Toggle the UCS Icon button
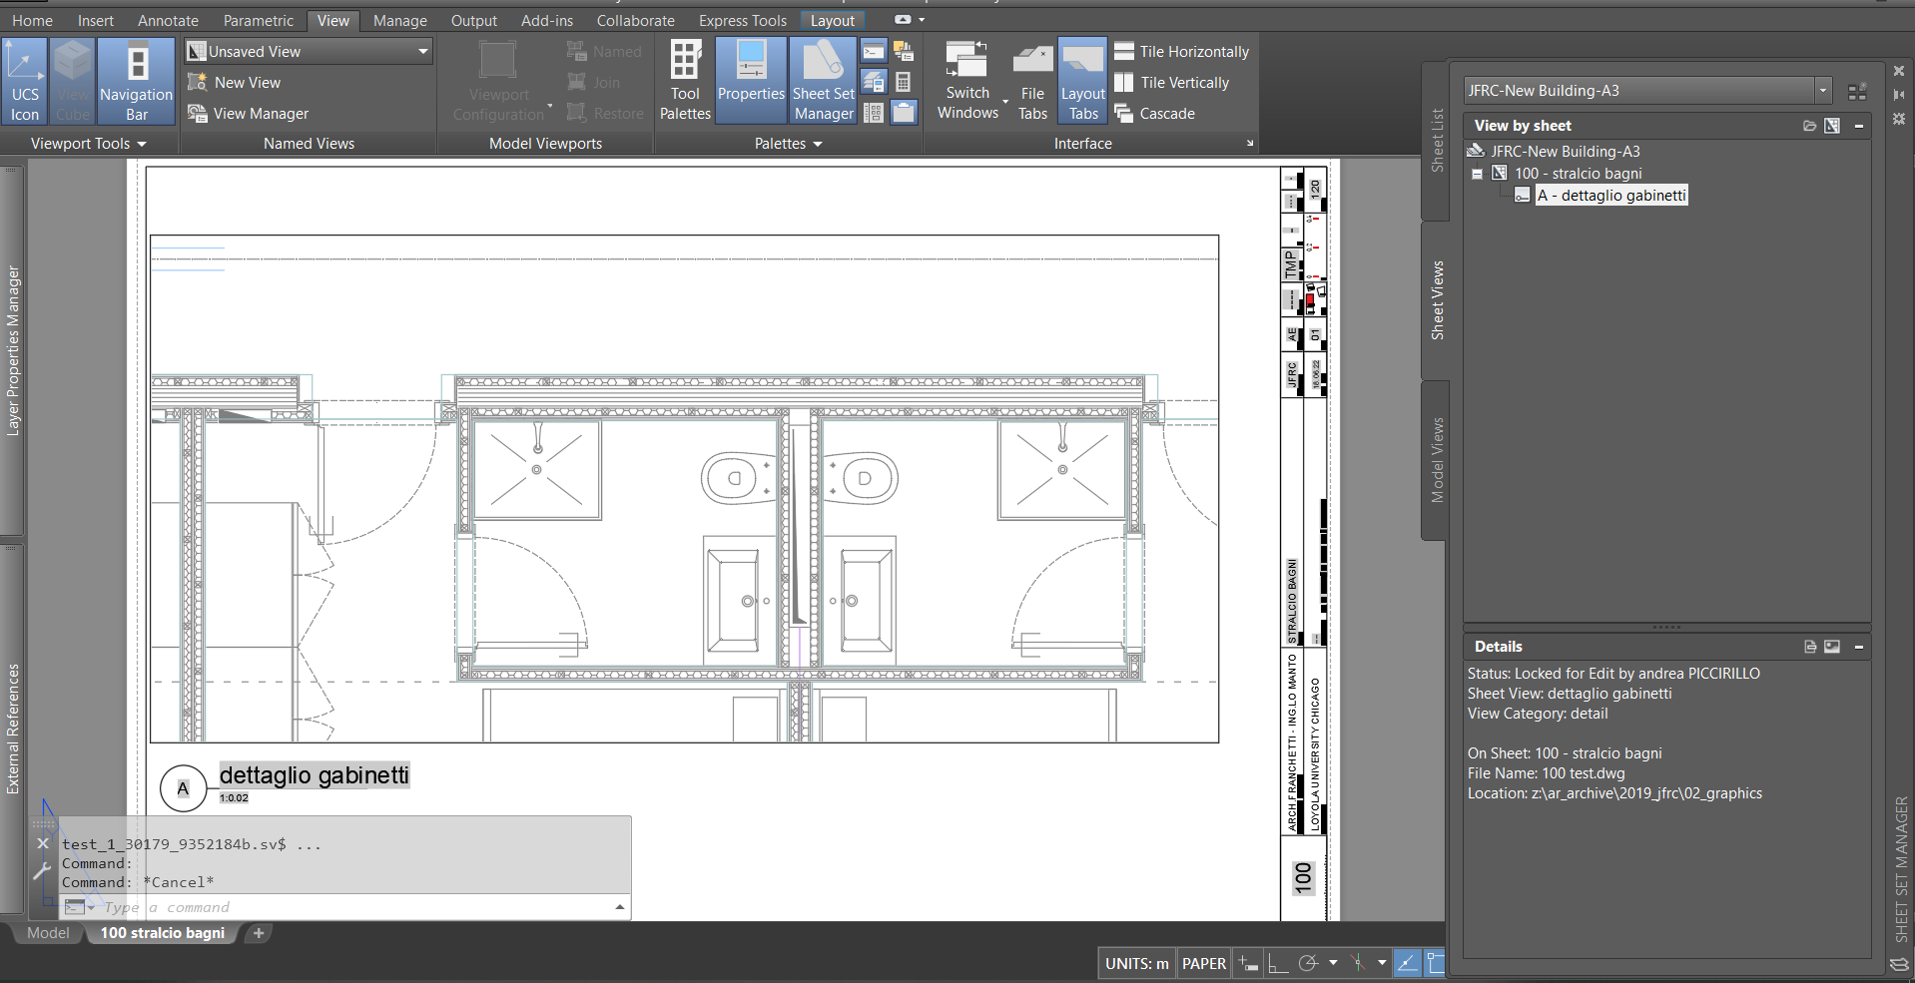 pos(25,82)
